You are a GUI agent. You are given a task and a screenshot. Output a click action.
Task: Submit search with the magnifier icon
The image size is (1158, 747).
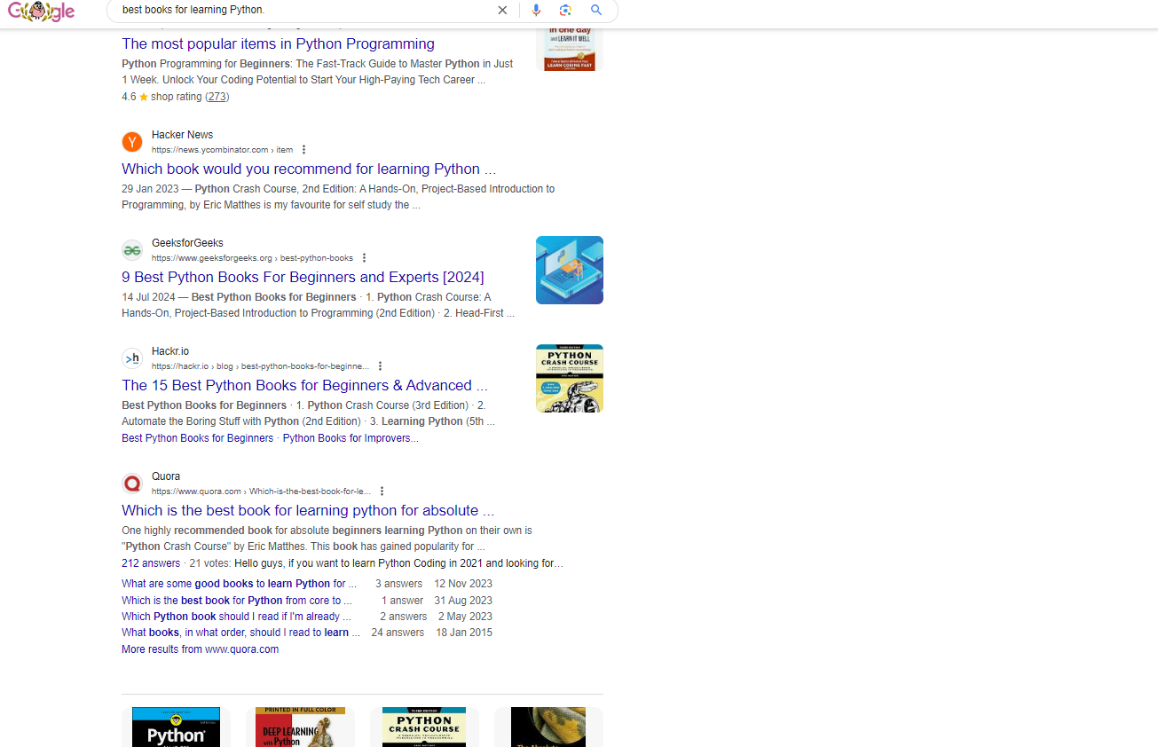tap(596, 10)
